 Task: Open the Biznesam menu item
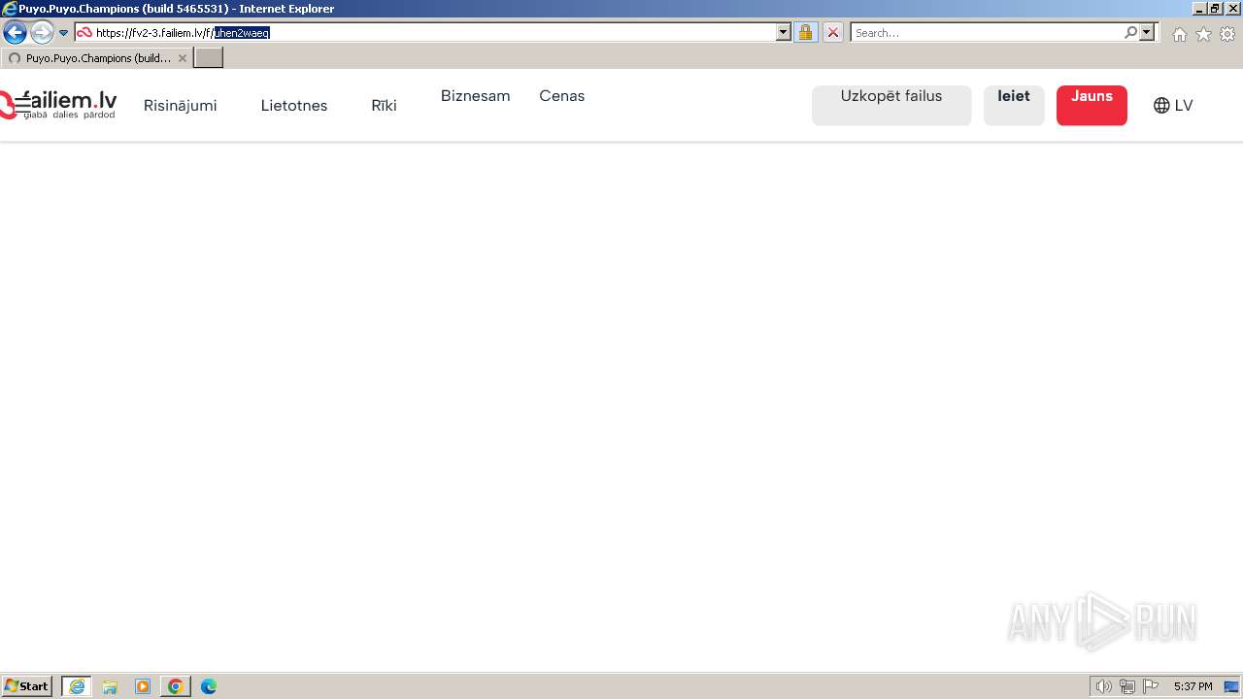pyautogui.click(x=476, y=96)
